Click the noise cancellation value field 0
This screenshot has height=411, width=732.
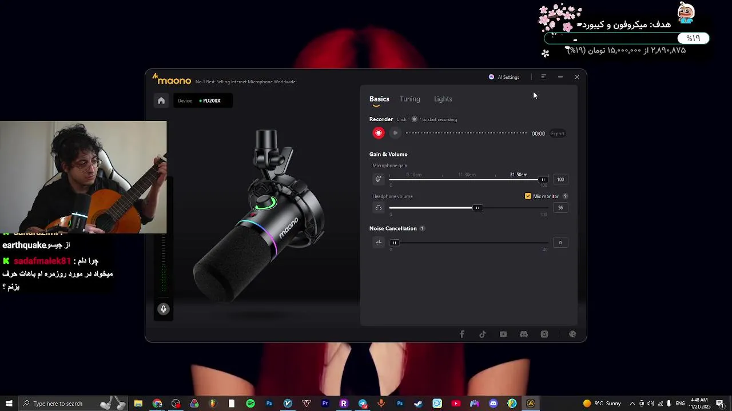[560, 243]
